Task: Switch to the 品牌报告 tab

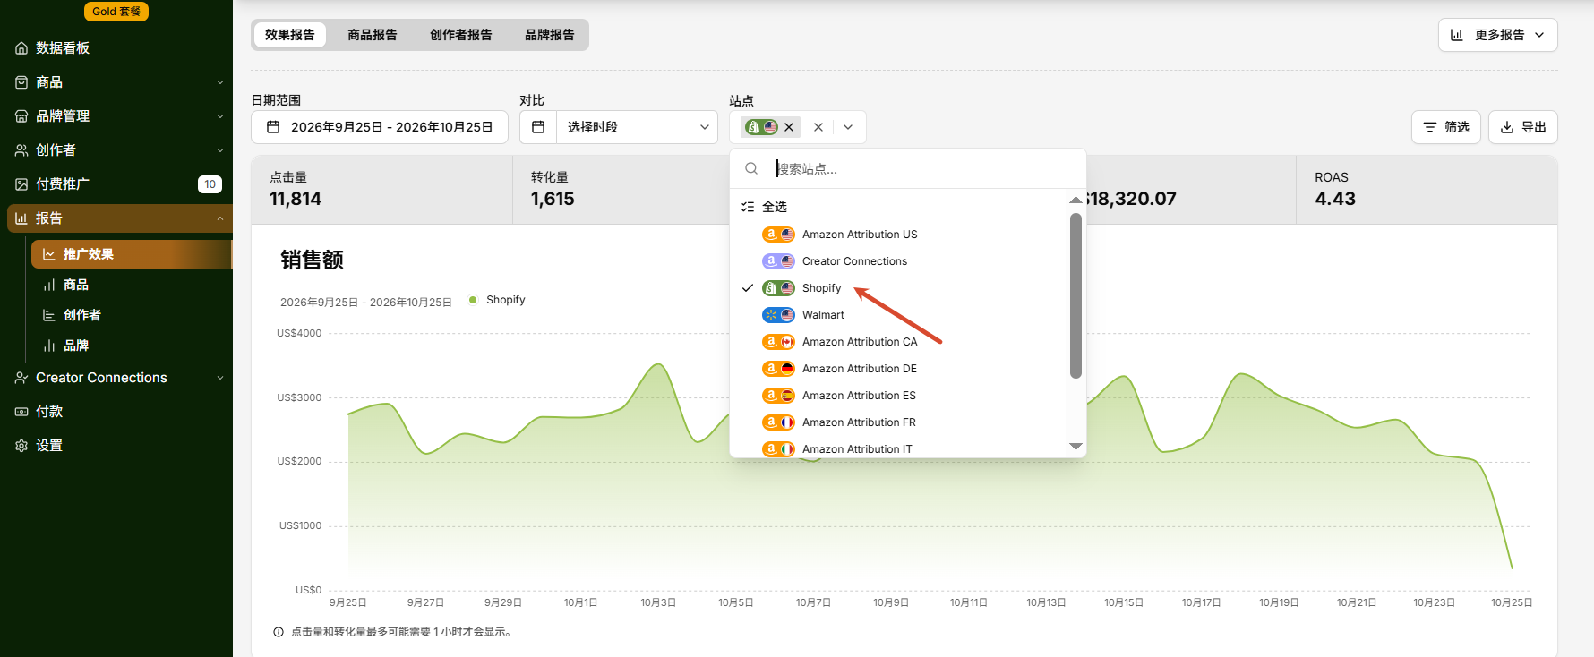Action: pyautogui.click(x=550, y=35)
